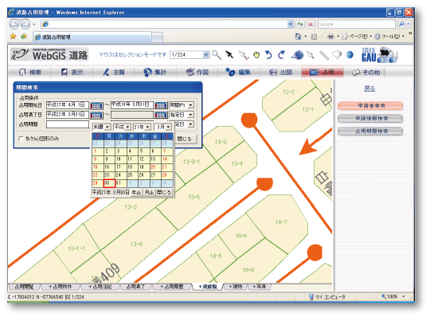Viewport: 430px width, 318px height.
Task: Open the blue help question icon
Action: tap(350, 55)
